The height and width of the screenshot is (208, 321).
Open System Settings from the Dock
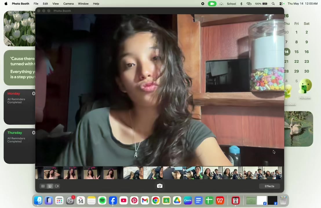(x=70, y=200)
